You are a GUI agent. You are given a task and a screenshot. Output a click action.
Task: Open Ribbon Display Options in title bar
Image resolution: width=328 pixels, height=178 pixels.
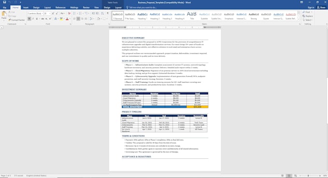(301, 2)
